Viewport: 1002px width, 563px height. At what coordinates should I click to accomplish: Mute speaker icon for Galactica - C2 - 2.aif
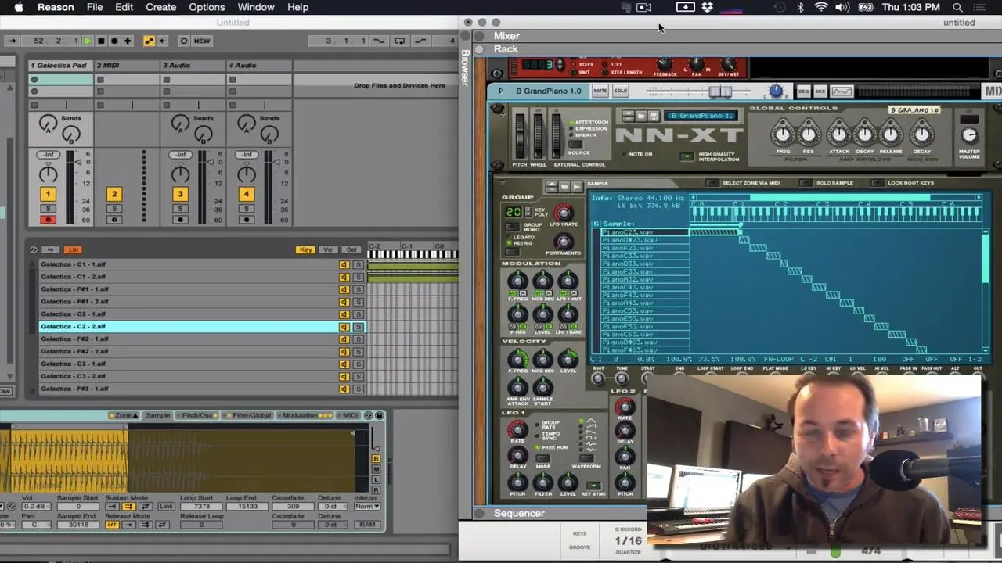(344, 327)
